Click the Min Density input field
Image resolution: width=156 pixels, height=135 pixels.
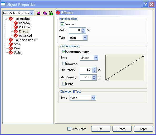[86, 70]
